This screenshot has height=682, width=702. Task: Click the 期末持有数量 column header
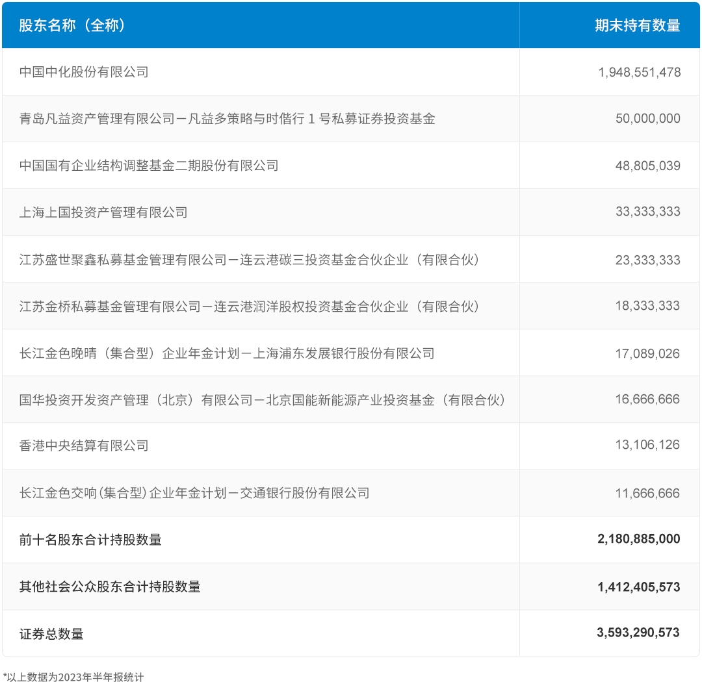pos(637,25)
